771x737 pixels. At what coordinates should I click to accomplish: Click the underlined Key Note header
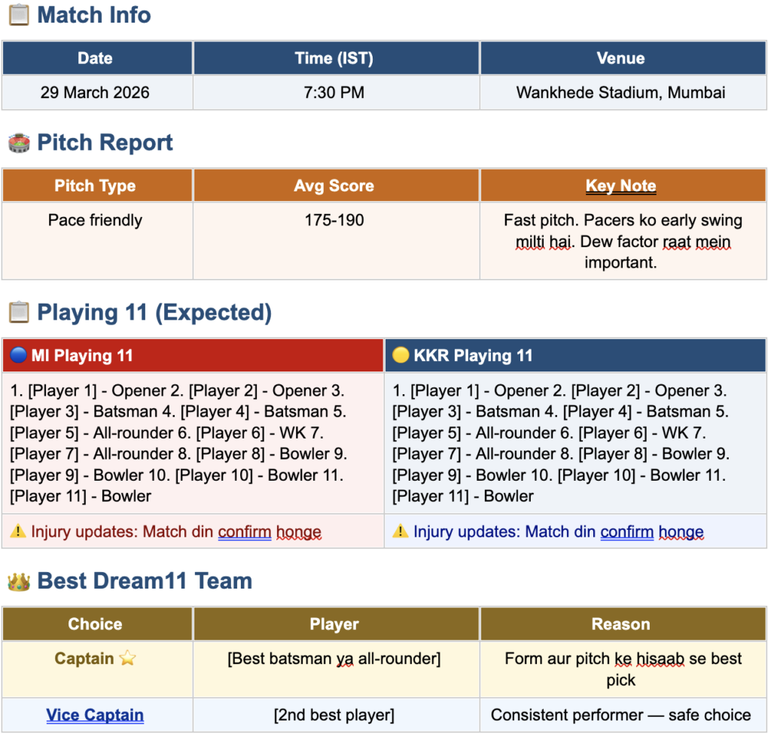[621, 185]
